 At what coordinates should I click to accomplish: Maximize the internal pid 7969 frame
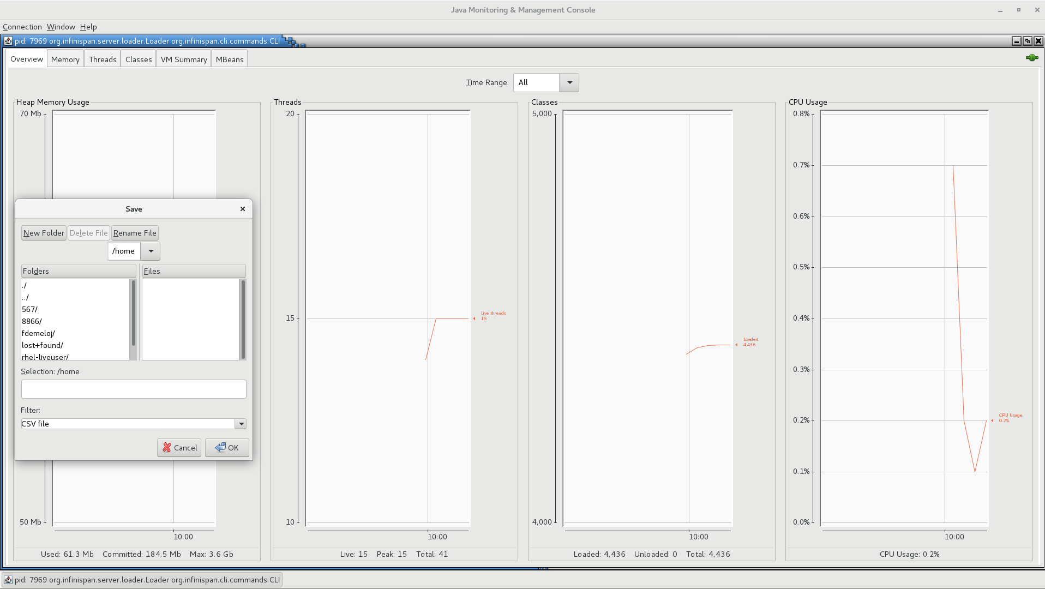pos(1028,41)
